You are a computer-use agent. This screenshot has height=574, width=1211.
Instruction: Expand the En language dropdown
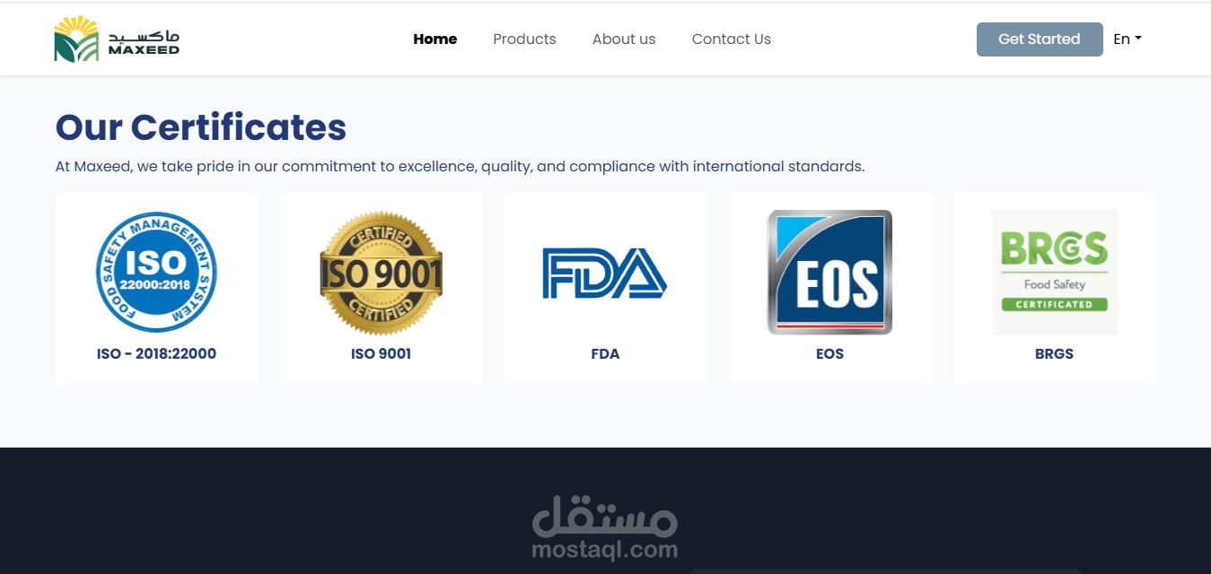click(1128, 39)
